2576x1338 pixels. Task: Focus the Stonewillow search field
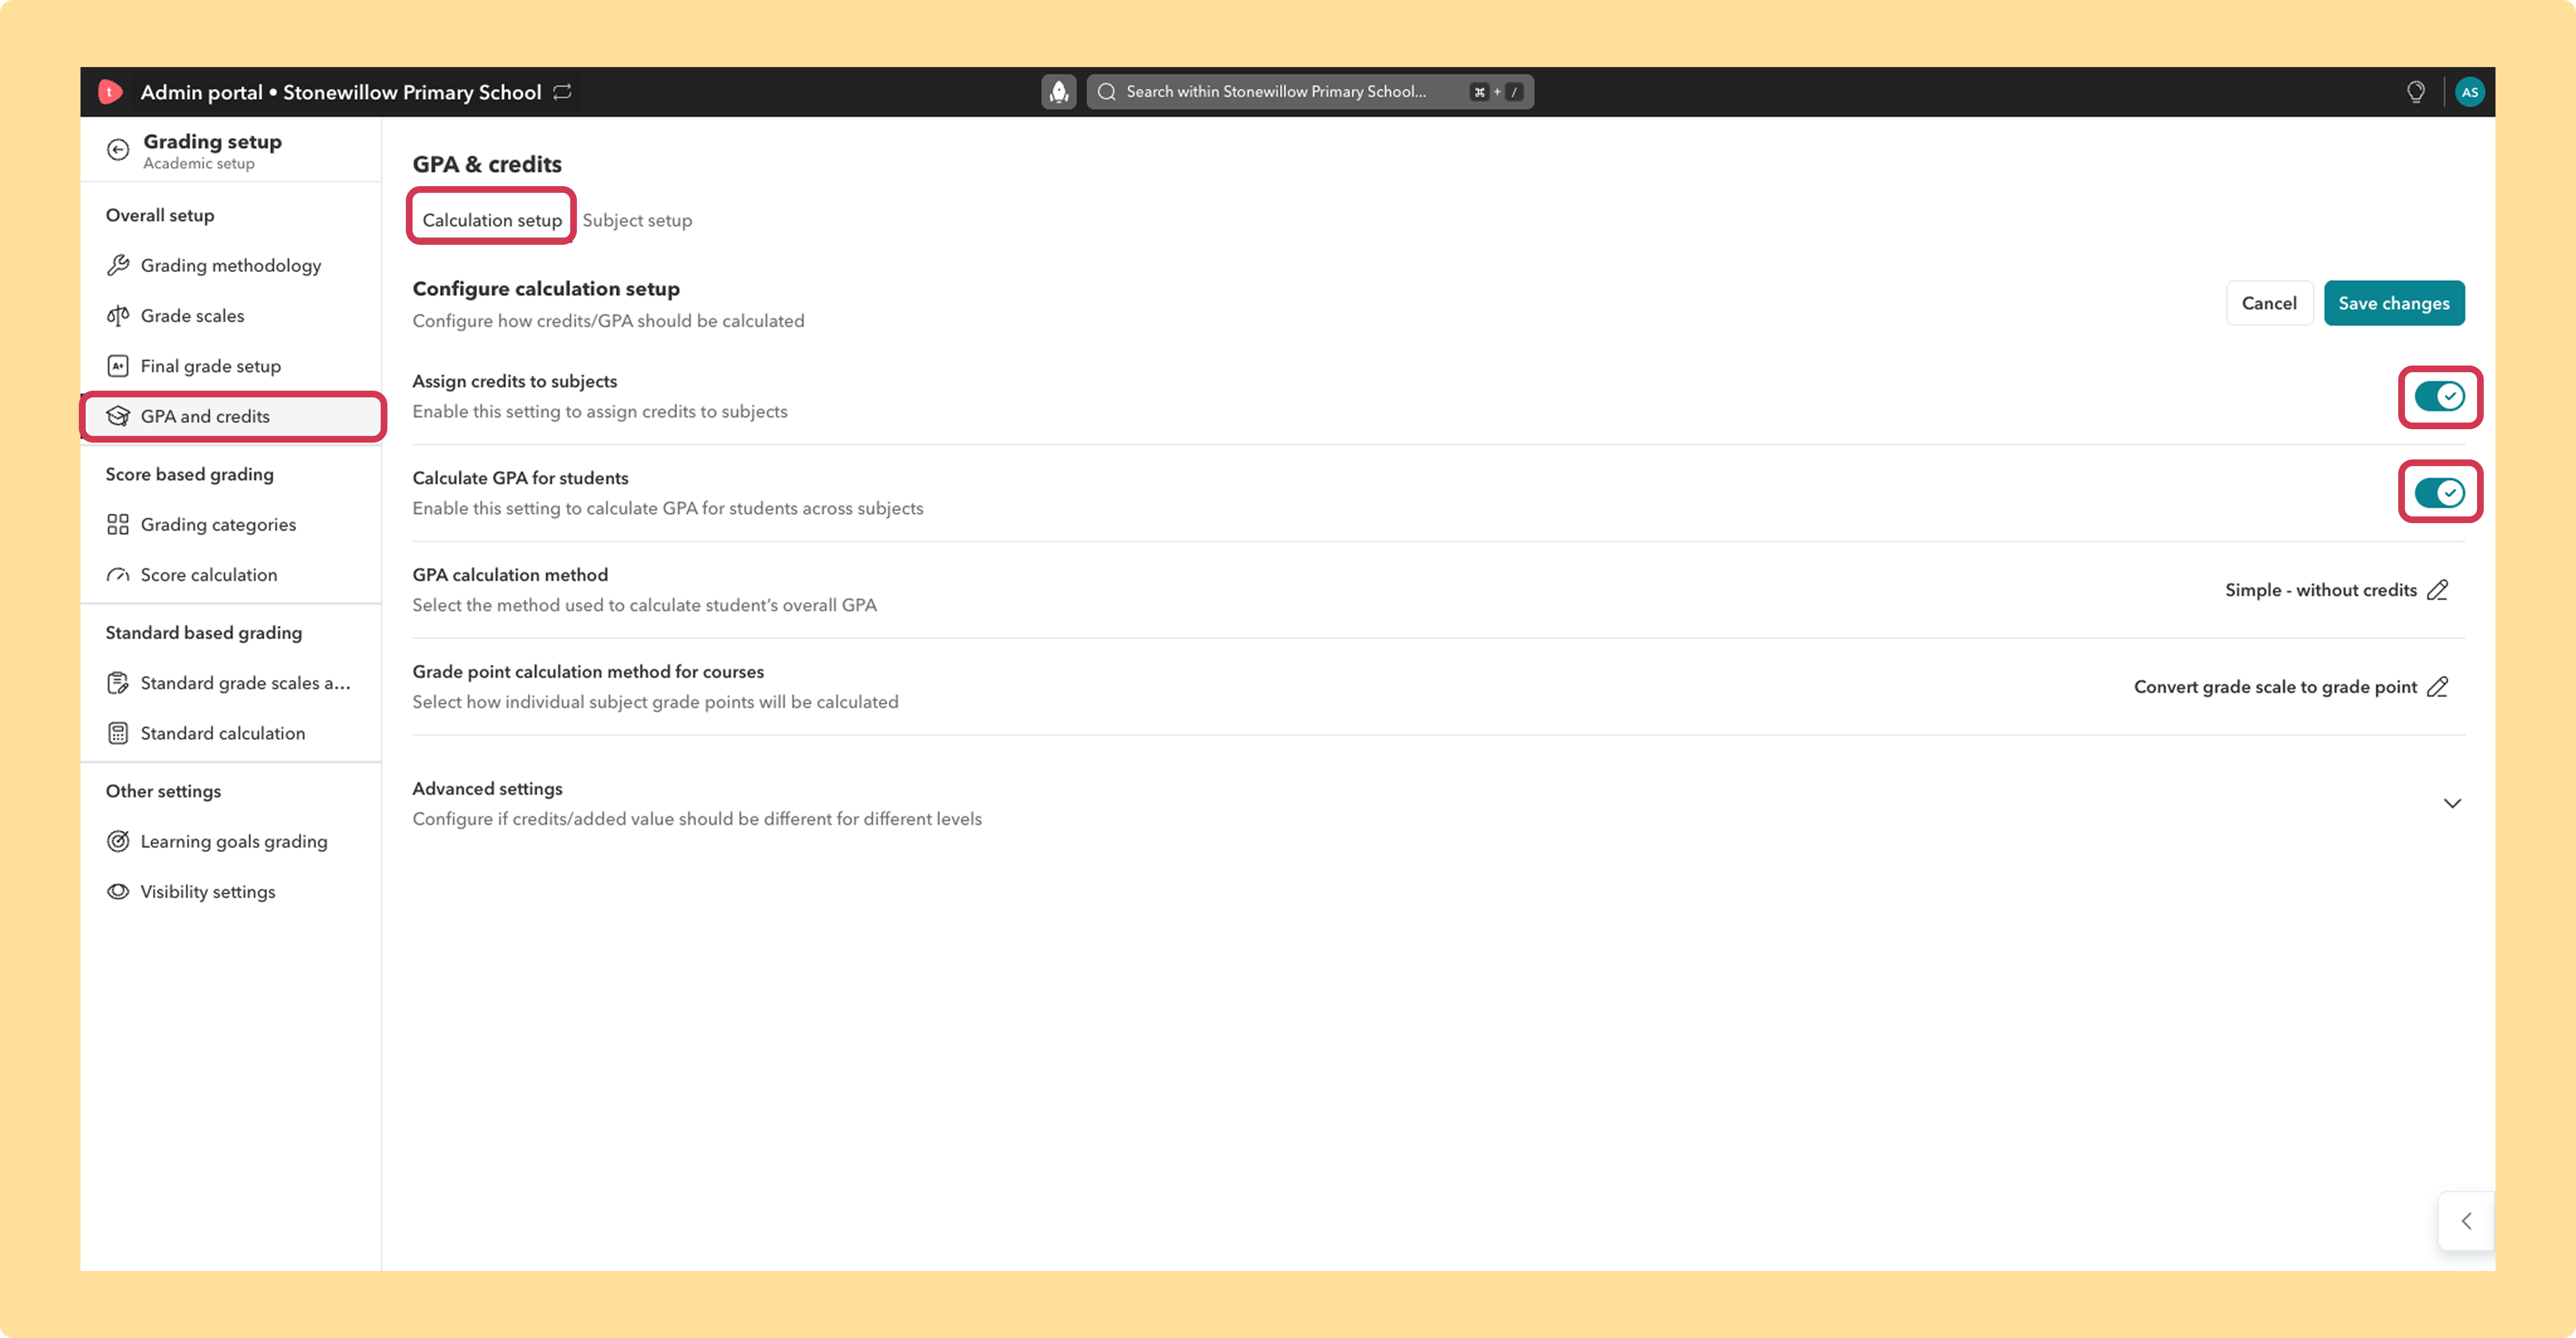[1310, 92]
